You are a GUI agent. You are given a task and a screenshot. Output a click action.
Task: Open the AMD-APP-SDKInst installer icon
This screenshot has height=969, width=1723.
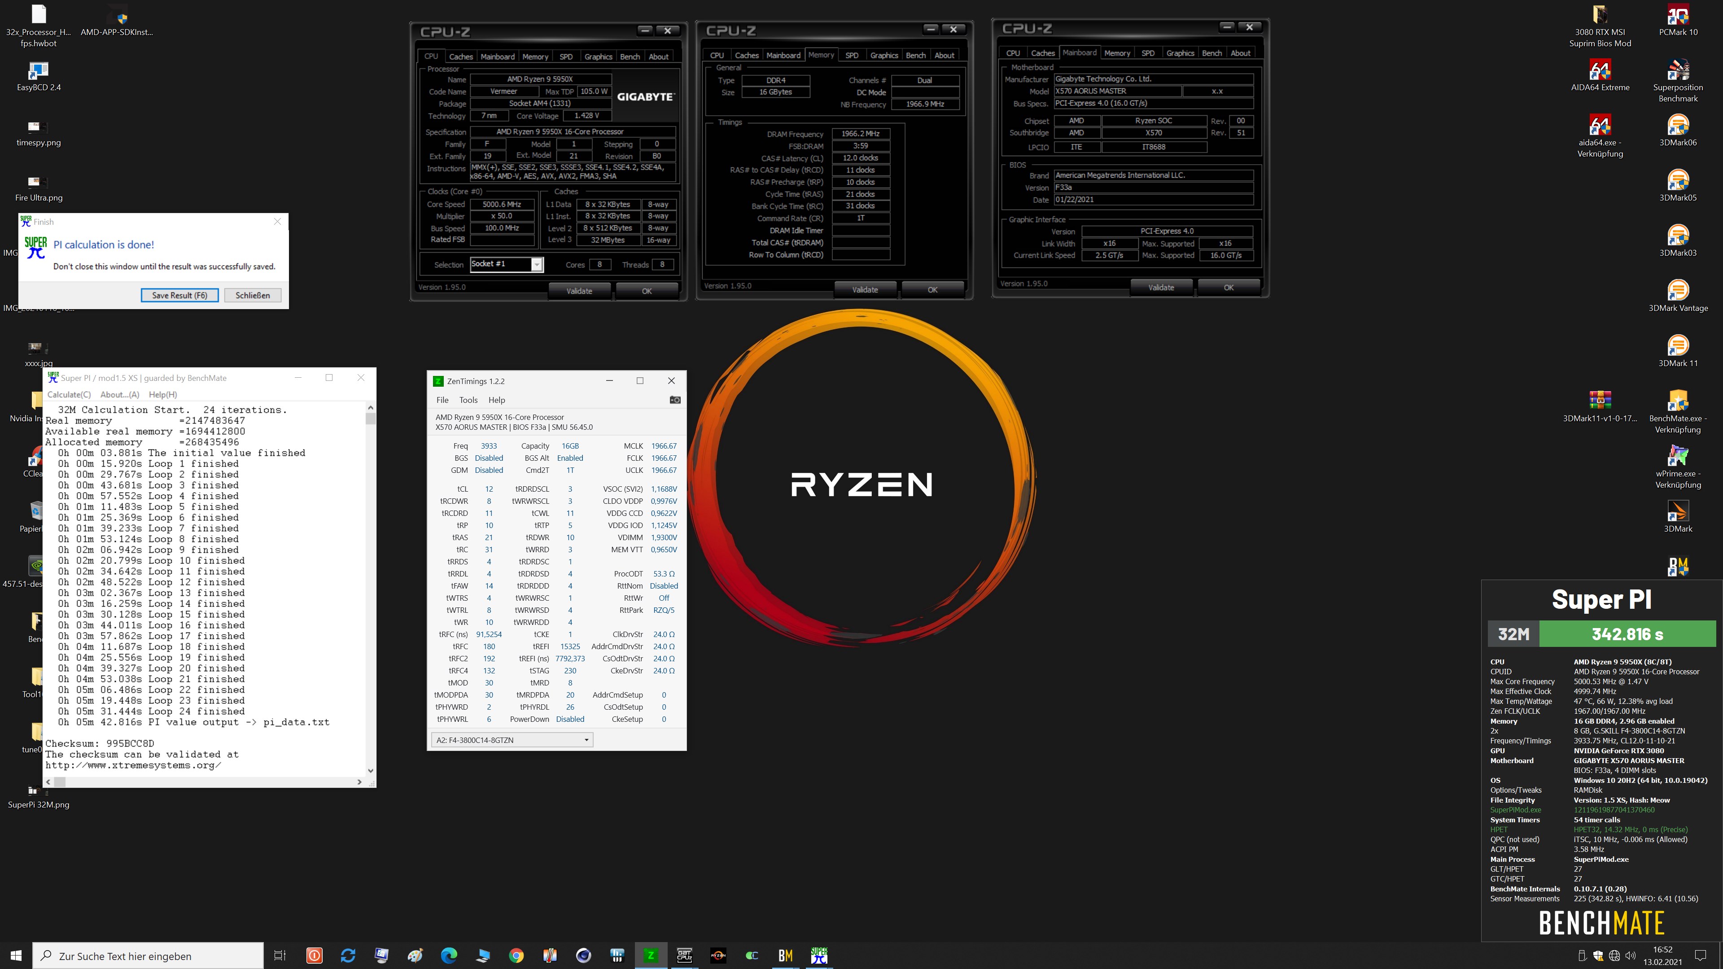click(117, 20)
